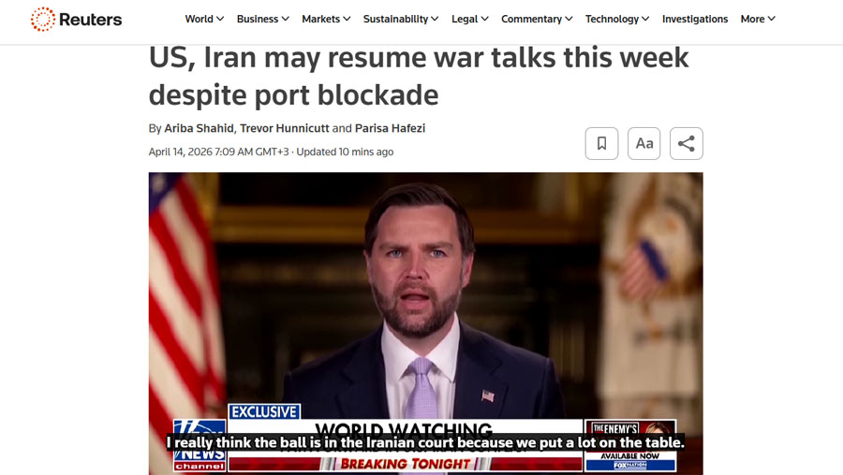Open the Technology menu
Screen dimensions: 843x475
(x=617, y=19)
